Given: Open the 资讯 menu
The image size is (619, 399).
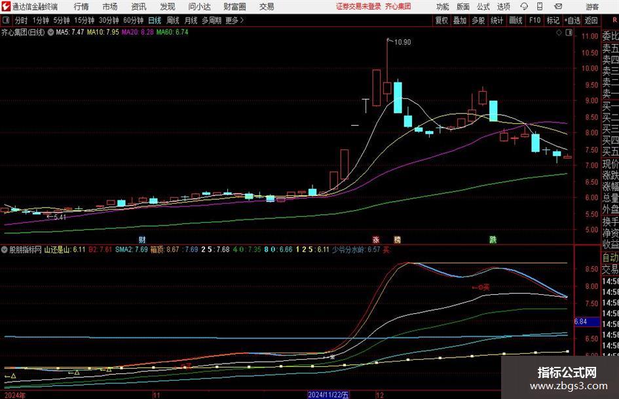Looking at the screenshot, I should point(139,7).
